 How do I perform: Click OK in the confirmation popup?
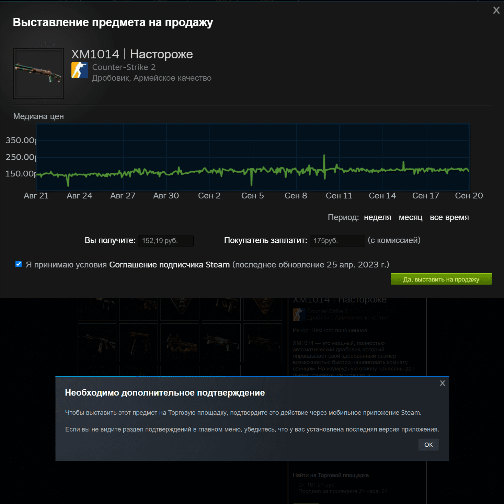(x=428, y=445)
